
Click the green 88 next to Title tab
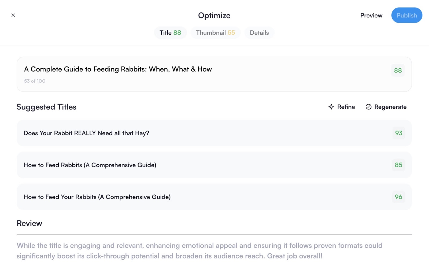(178, 32)
